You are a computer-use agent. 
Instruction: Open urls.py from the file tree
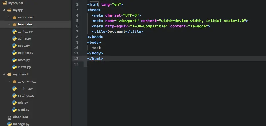click(x=23, y=103)
